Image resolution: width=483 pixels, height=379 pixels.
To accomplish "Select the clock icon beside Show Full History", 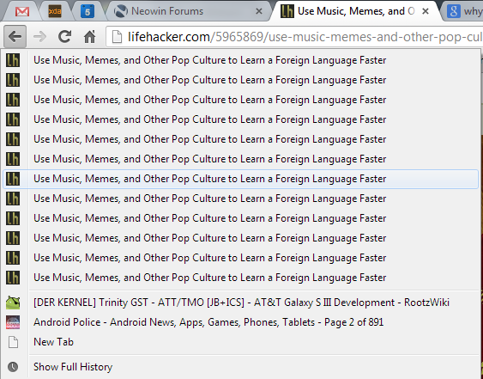I will tap(13, 367).
